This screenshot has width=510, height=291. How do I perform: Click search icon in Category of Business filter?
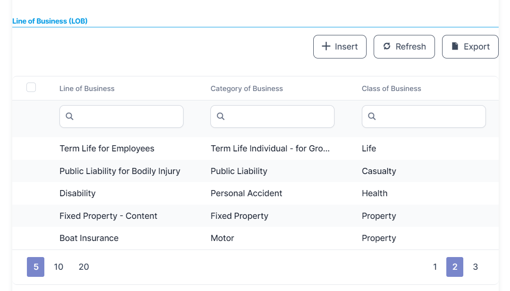click(x=220, y=116)
